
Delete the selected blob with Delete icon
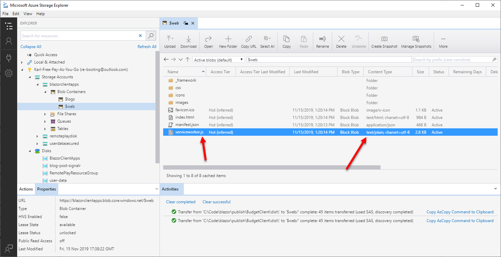pos(341,41)
